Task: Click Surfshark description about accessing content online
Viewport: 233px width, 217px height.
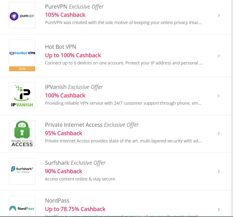Action: [80, 179]
